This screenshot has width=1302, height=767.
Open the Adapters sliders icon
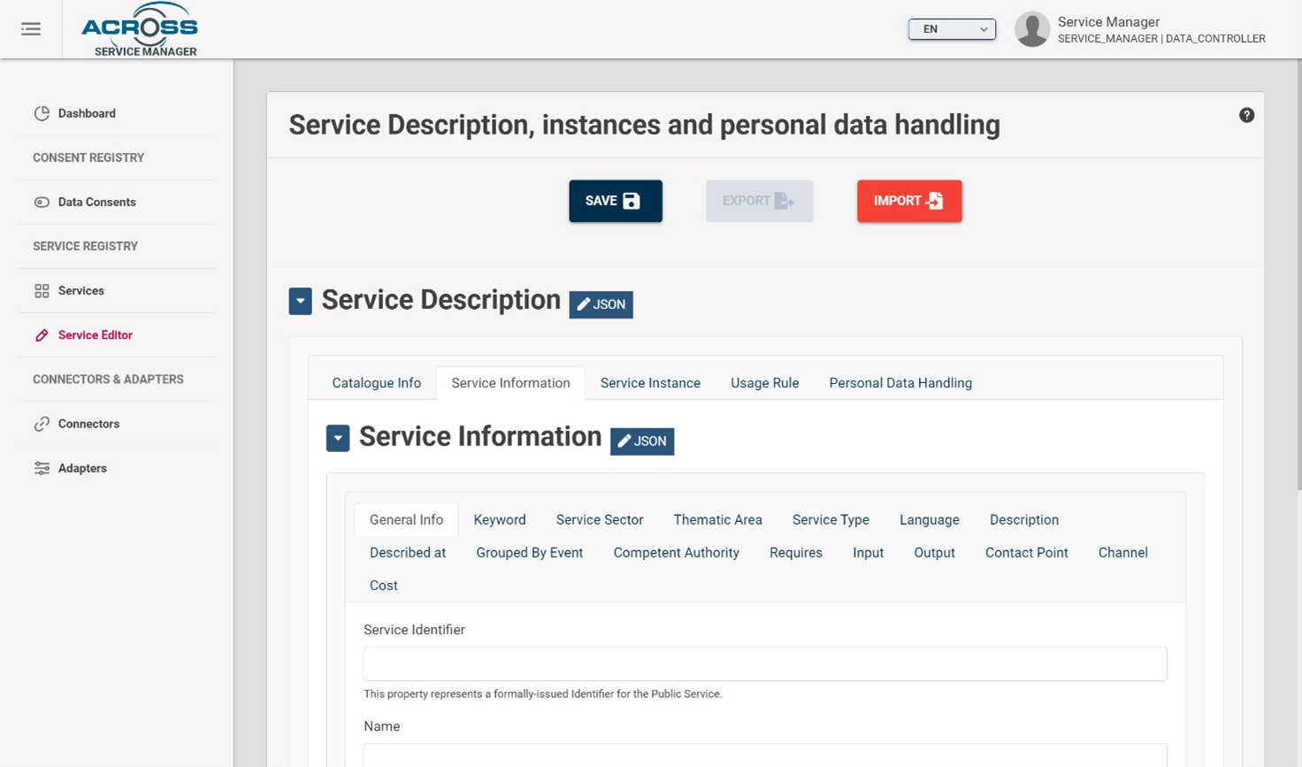42,468
